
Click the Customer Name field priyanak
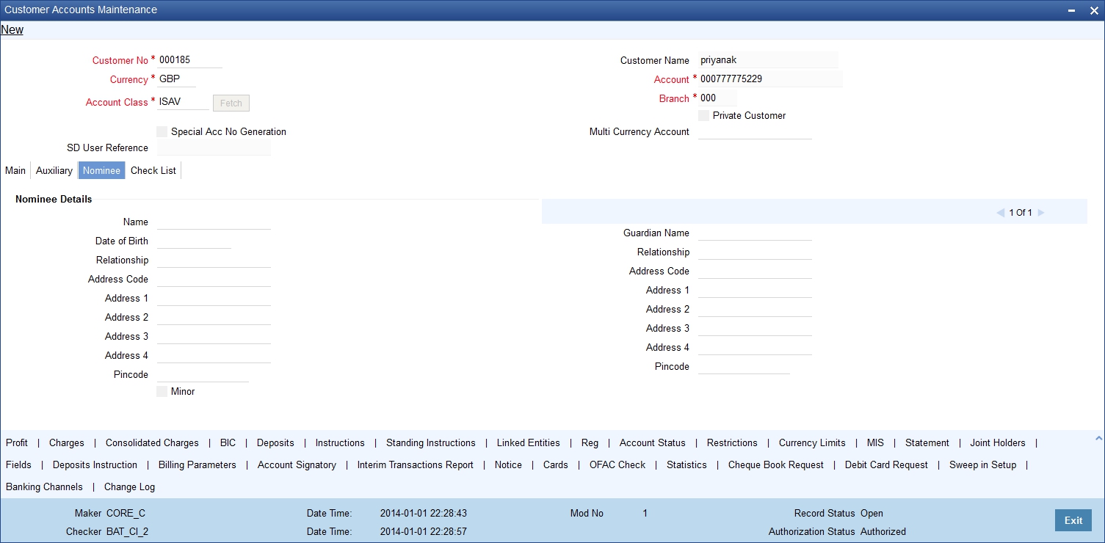[x=768, y=60]
